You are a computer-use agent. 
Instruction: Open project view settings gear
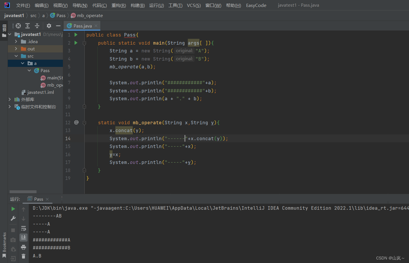[49, 26]
